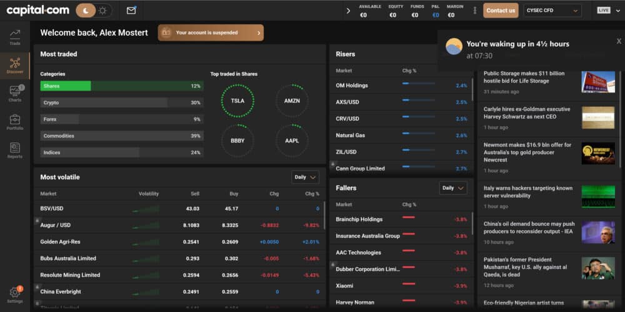Open AAC Technologies in Fallers
This screenshot has width=625, height=312.
401,253
